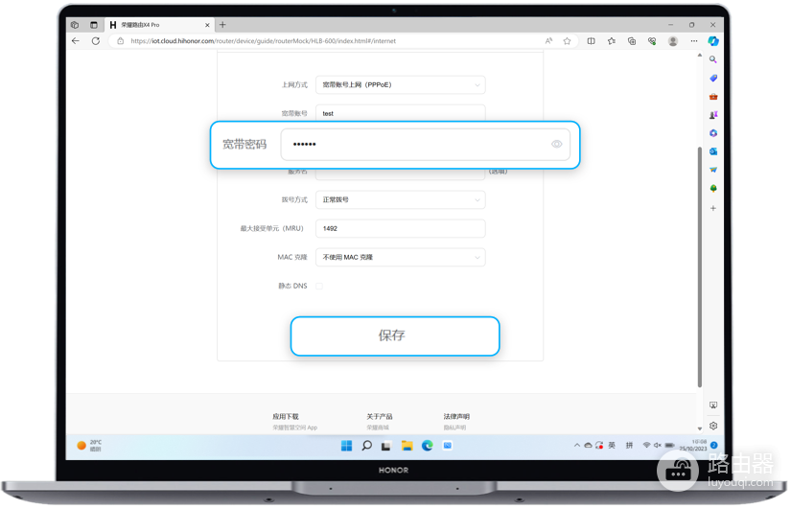Image resolution: width=791 pixels, height=509 pixels.
Task: Open the profile avatar menu
Action: (672, 41)
